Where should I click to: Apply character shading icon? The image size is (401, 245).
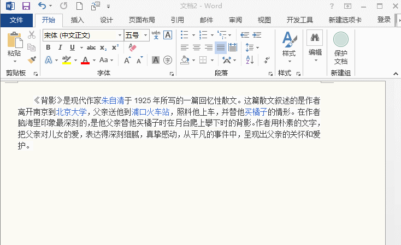point(156,60)
